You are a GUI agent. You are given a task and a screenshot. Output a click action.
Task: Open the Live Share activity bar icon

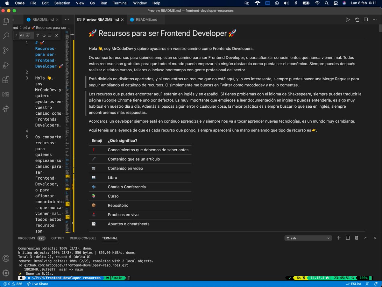click(x=6, y=109)
